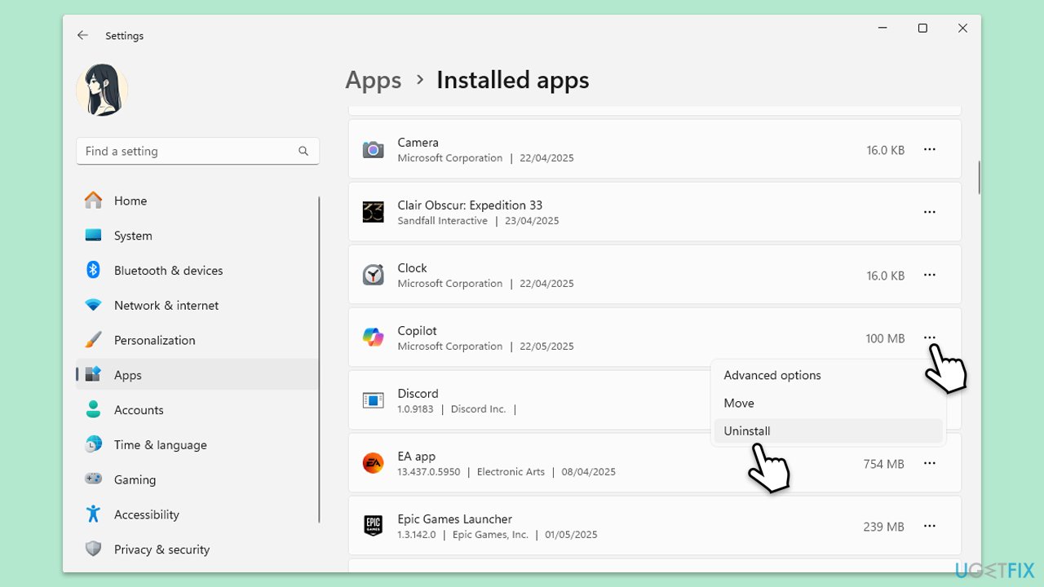This screenshot has width=1044, height=587.
Task: Click the Home house icon
Action: [x=94, y=201]
